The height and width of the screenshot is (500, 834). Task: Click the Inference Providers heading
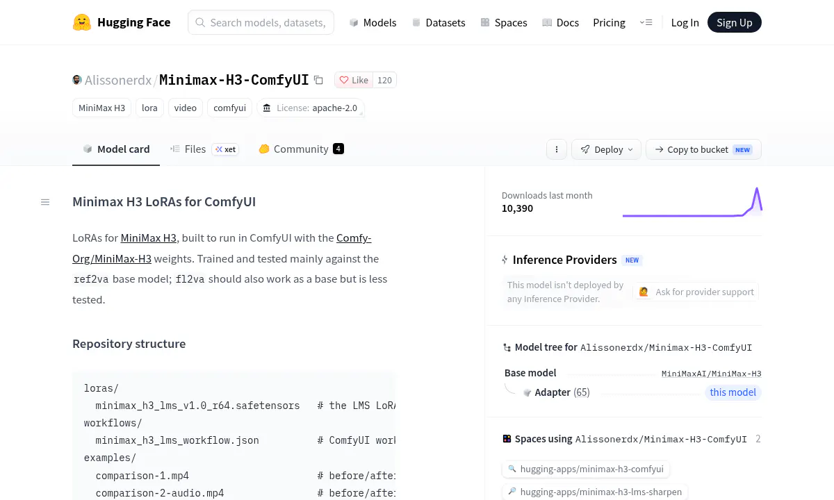(565, 260)
